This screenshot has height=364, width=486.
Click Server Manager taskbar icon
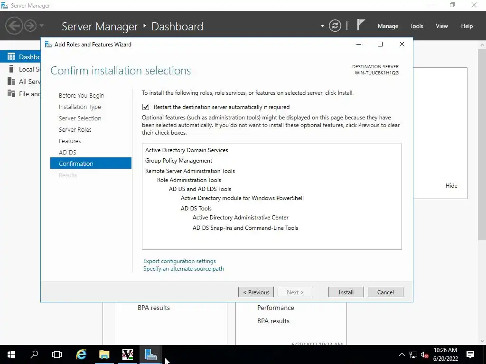[150, 355]
